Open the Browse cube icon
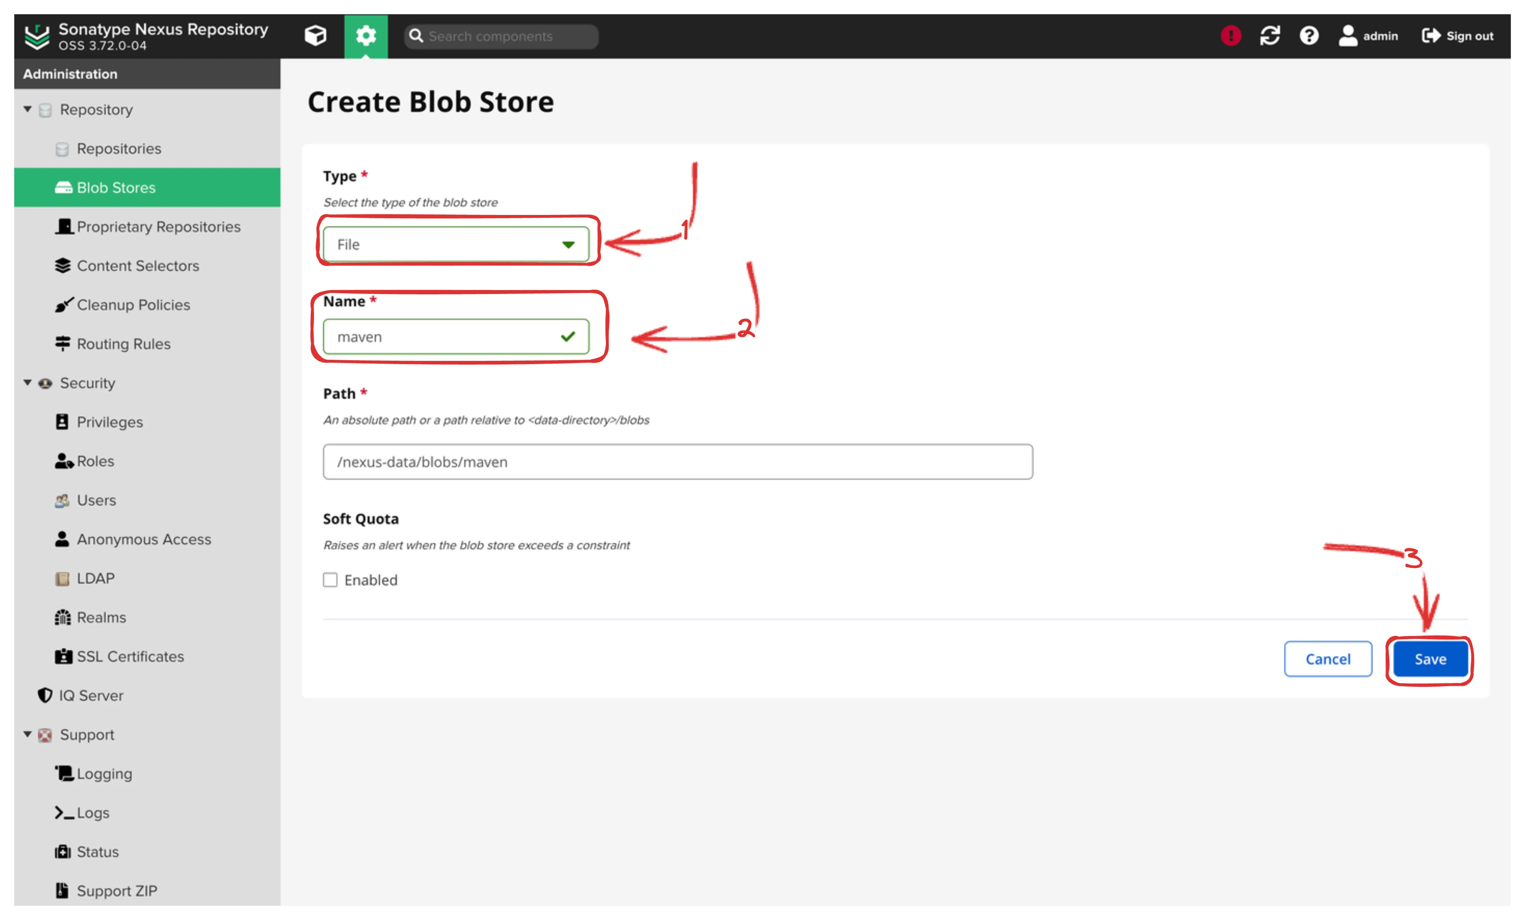This screenshot has height=920, width=1525. tap(316, 36)
